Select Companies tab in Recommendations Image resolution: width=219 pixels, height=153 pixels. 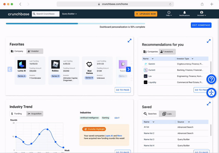tap(151, 52)
